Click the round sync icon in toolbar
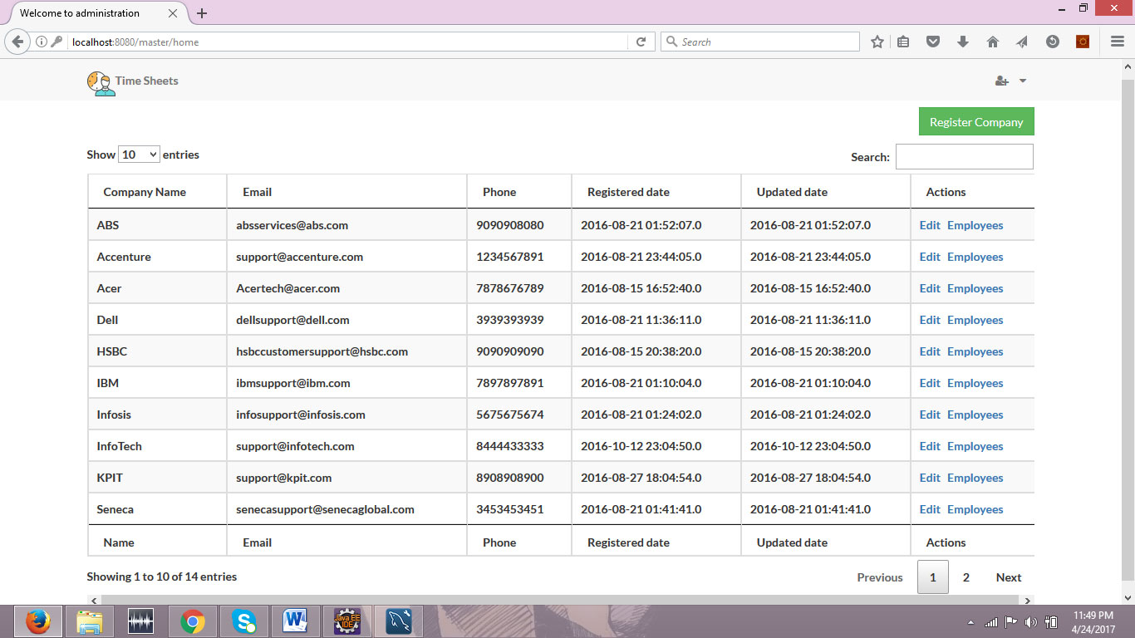 1053,42
